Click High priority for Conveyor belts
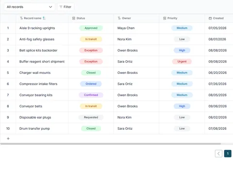The width and height of the screenshot is (233, 175). (182, 106)
